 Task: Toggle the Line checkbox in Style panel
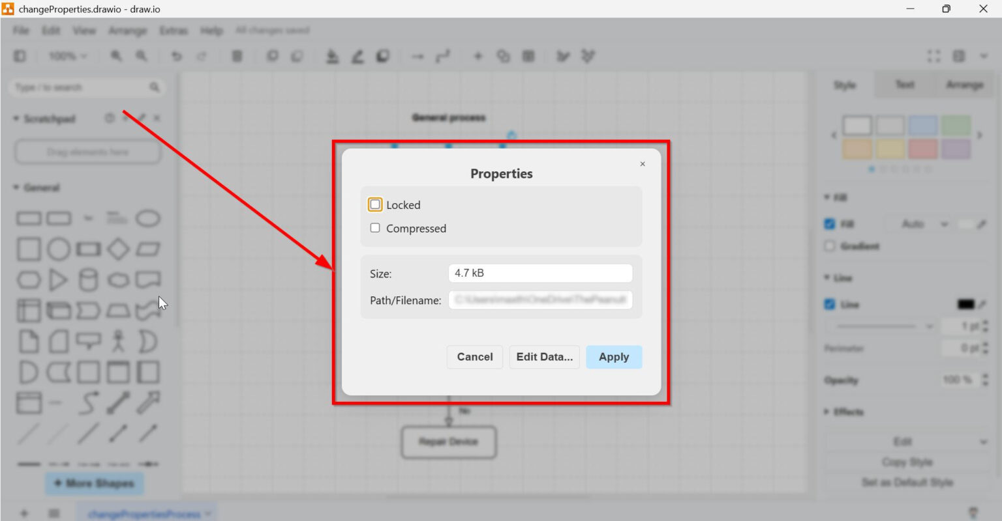point(830,304)
